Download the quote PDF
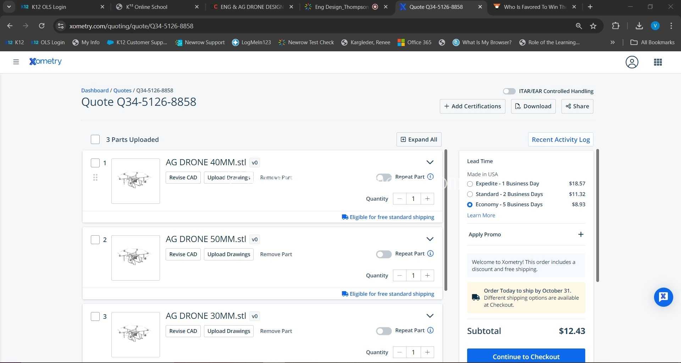This screenshot has width=681, height=363. click(533, 106)
